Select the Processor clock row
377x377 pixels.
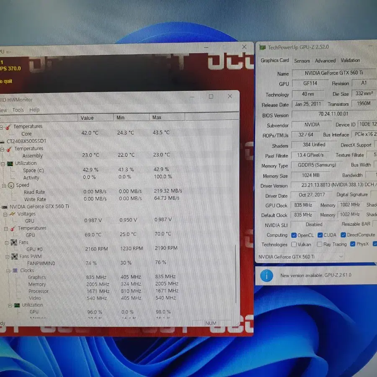[x=103, y=291]
